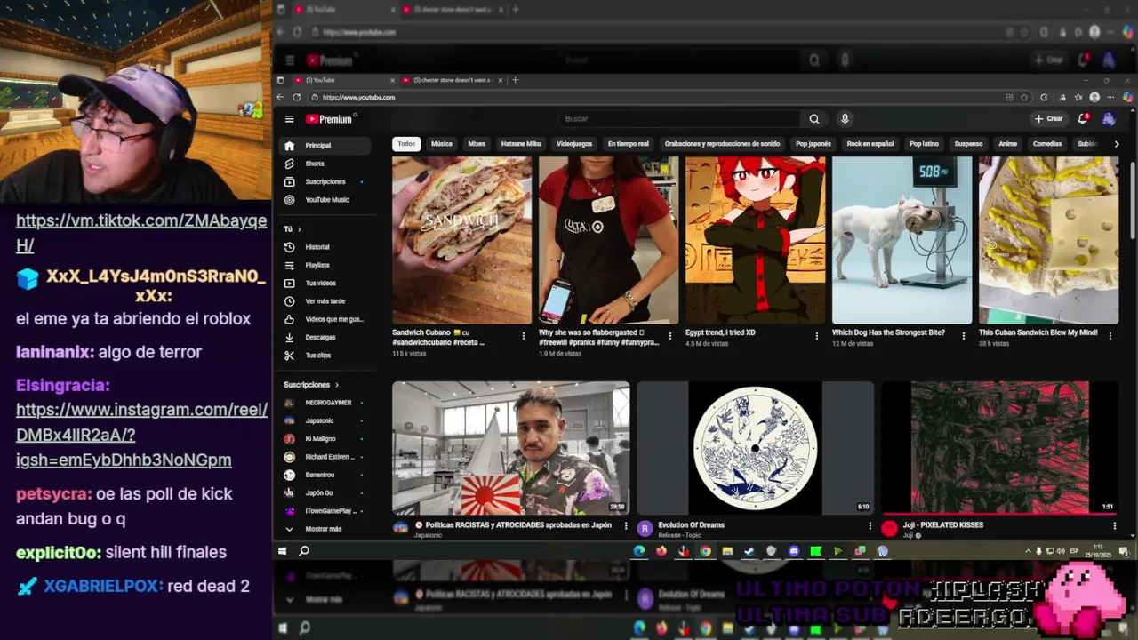The height and width of the screenshot is (640, 1138).
Task: Select the Hatsune Miku filter chip
Action: point(520,144)
